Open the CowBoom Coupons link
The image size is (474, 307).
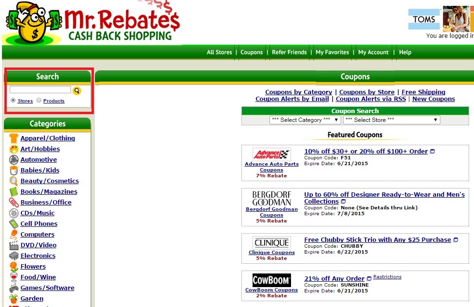pyautogui.click(x=272, y=290)
